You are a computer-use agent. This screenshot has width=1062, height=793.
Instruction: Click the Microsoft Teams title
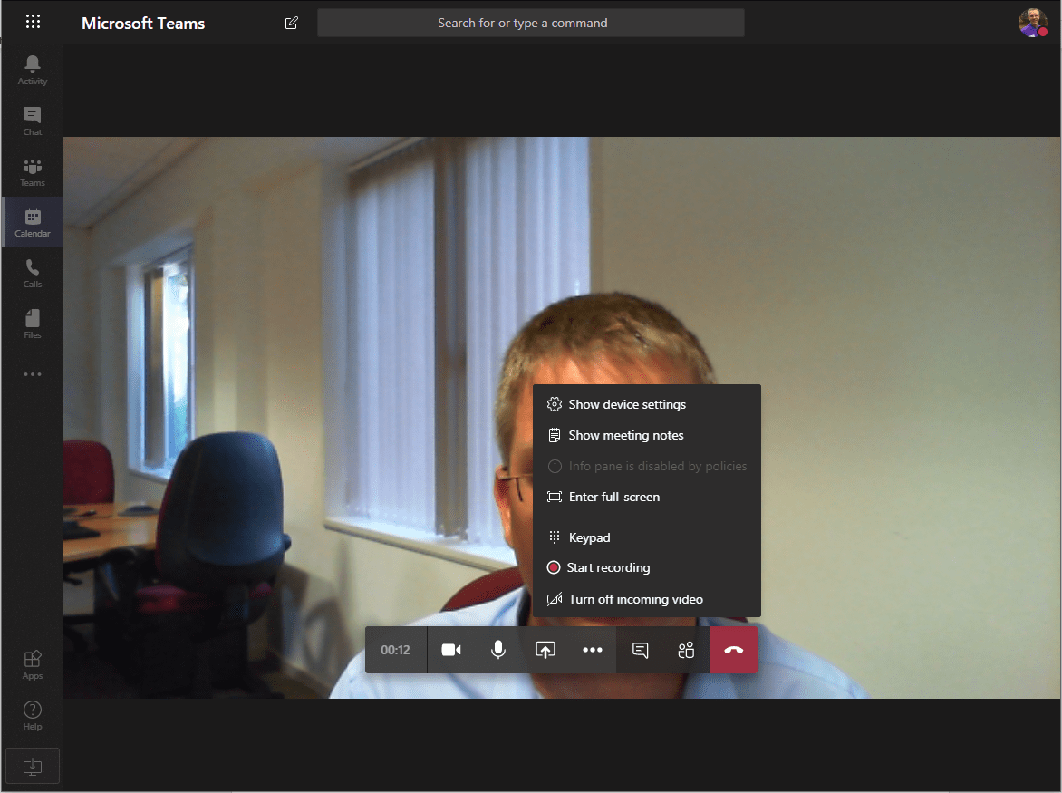point(143,23)
